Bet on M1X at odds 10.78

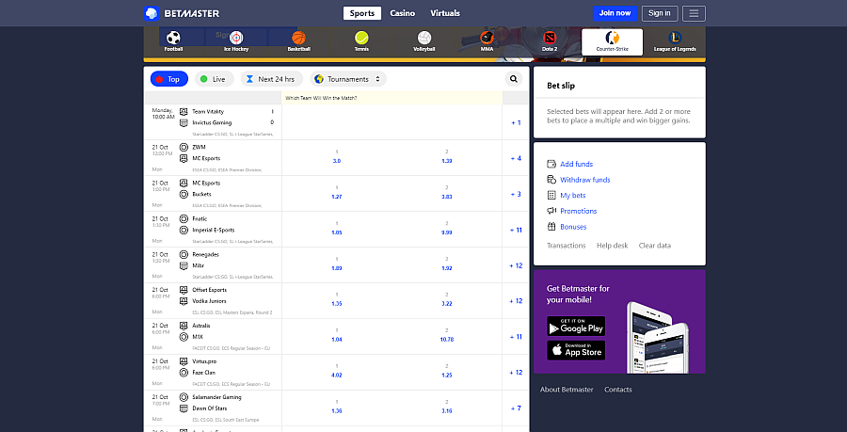tap(447, 339)
